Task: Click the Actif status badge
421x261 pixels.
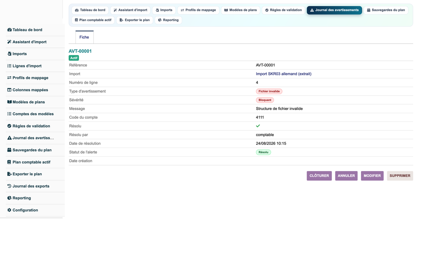Action: pyautogui.click(x=74, y=58)
